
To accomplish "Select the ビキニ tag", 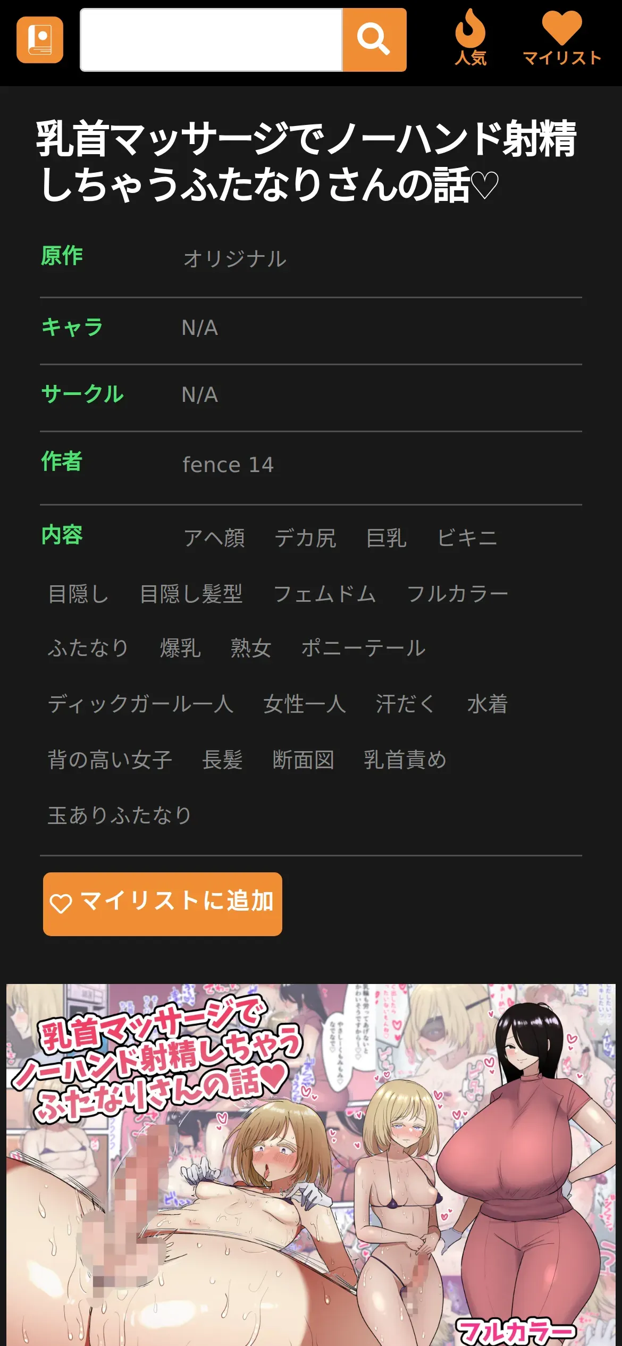I will coord(467,538).
